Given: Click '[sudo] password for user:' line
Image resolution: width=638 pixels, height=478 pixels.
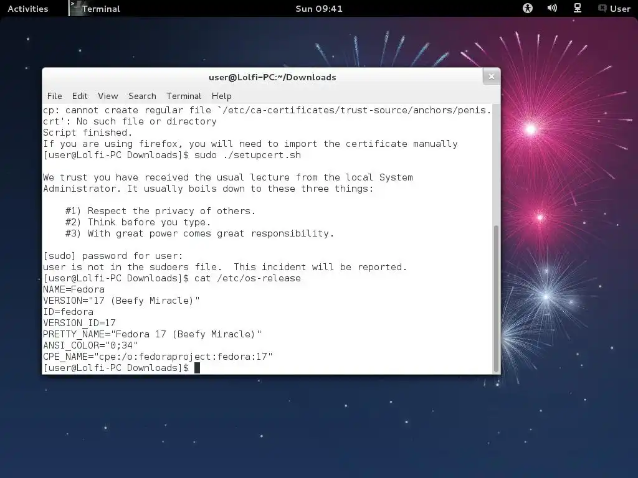Looking at the screenshot, I should point(113,256).
